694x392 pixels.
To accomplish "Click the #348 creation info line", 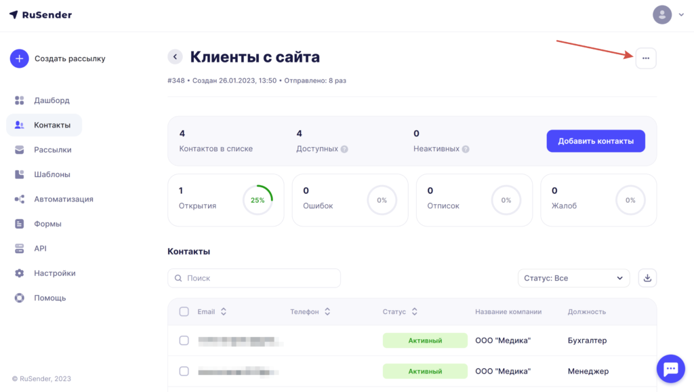I will click(x=257, y=81).
